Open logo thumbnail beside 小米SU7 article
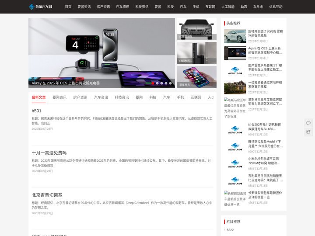 pyautogui.click(x=235, y=163)
